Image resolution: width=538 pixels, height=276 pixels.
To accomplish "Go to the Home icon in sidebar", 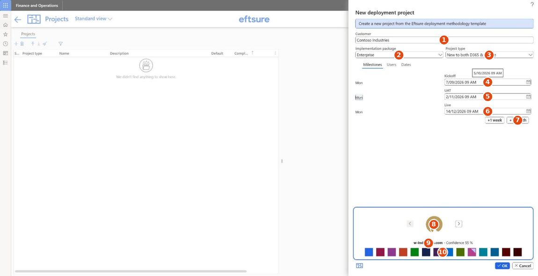I will [6, 25].
